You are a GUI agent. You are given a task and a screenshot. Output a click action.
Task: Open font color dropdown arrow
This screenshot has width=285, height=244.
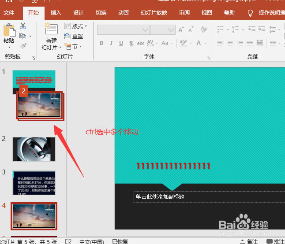(x=206, y=43)
